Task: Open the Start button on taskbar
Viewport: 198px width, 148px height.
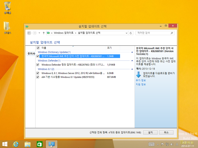Action: (5, 144)
